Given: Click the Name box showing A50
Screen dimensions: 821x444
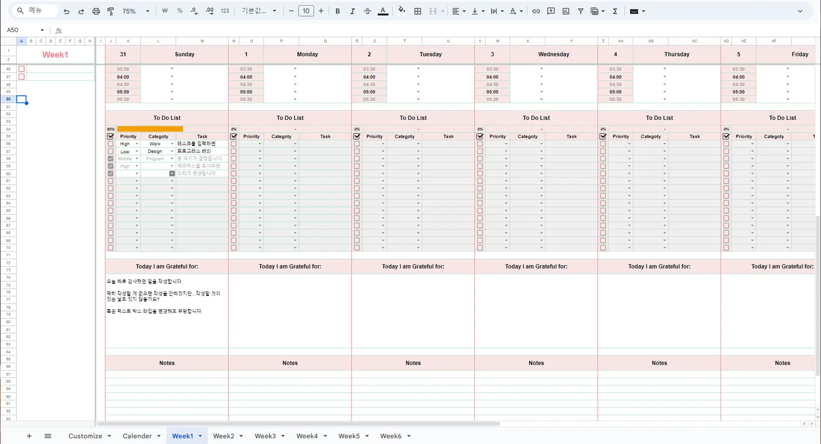Looking at the screenshot, I should (26, 30).
